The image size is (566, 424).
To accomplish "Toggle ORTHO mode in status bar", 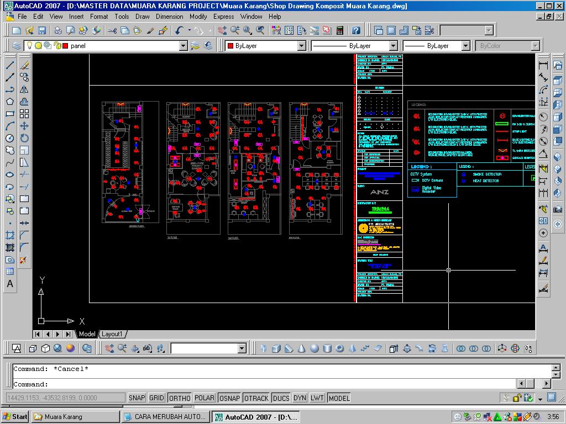I will 179,398.
